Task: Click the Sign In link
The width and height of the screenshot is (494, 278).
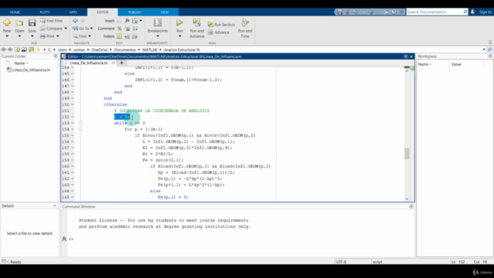Action: point(485,12)
